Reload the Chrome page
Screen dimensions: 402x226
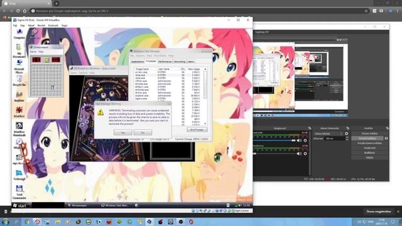click(18, 11)
